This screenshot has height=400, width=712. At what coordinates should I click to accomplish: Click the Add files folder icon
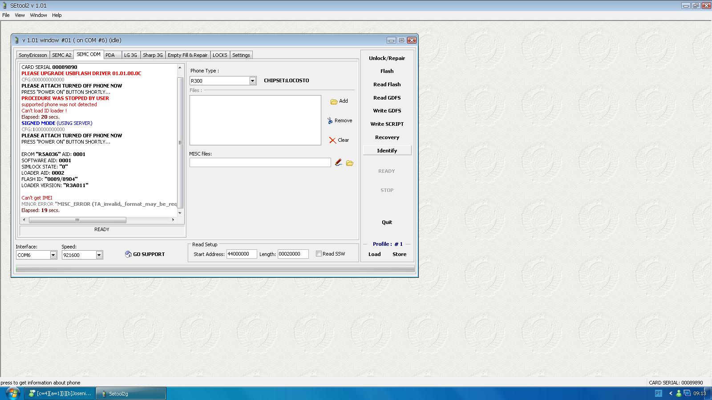[x=334, y=101]
